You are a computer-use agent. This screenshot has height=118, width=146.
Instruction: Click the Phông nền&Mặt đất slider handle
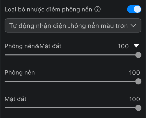pos(138,55)
